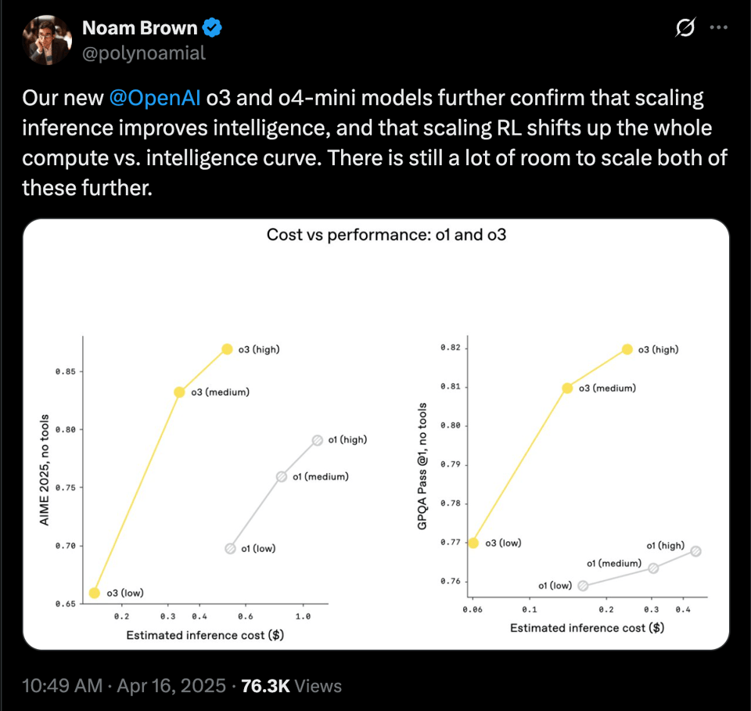
Task: Click the tweet body text
Action: (x=374, y=132)
